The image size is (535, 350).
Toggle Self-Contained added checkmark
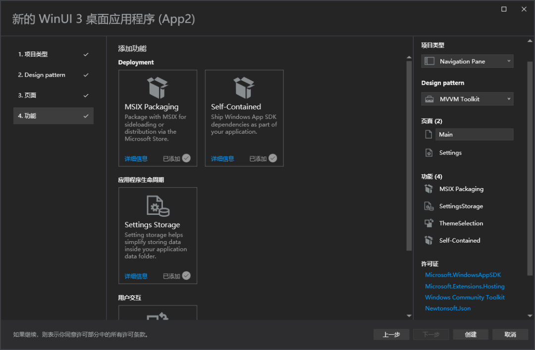click(272, 158)
